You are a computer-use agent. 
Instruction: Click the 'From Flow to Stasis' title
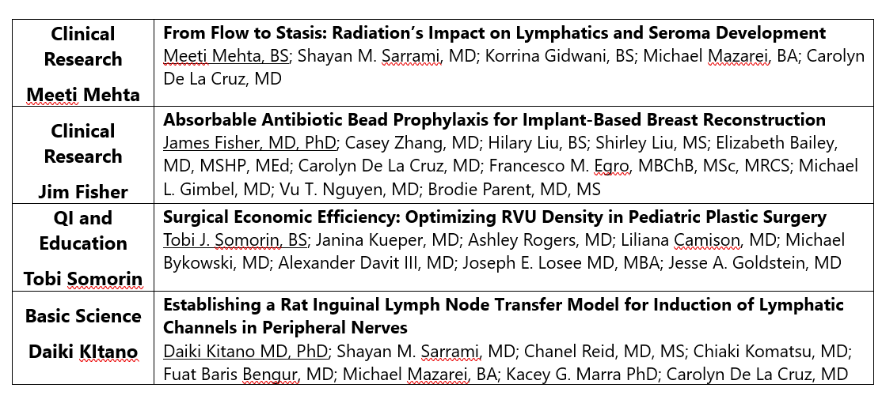pyautogui.click(x=494, y=33)
